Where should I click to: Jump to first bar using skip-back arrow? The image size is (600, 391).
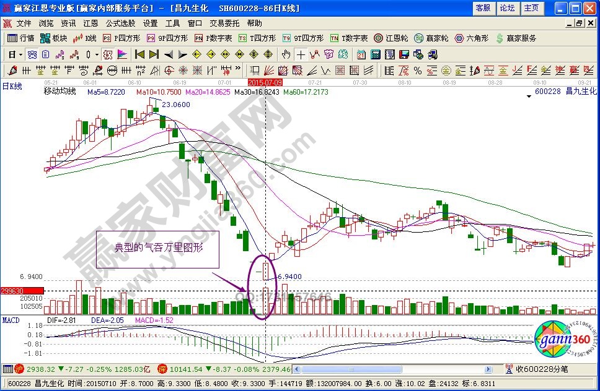coord(139,54)
